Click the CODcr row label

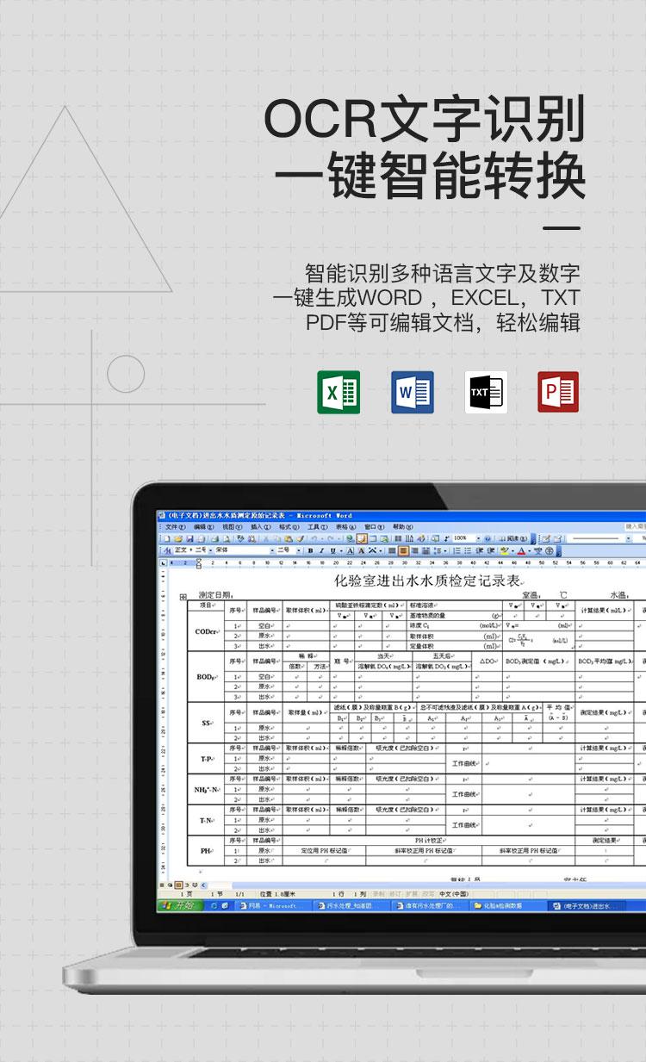[x=207, y=630]
